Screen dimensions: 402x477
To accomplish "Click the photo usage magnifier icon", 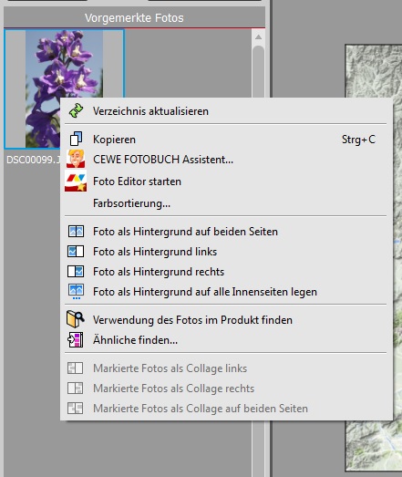I will point(75,319).
